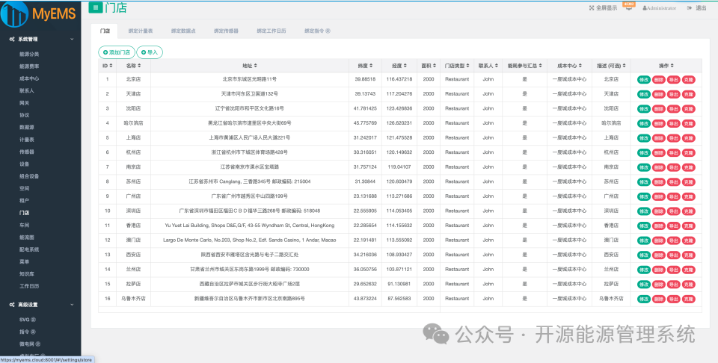Switch to the 绑定计量表 tab
This screenshot has width=718, height=363.
click(x=141, y=31)
